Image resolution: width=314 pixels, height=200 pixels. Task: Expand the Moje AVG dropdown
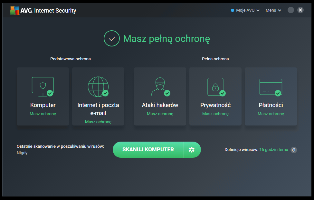click(x=245, y=10)
